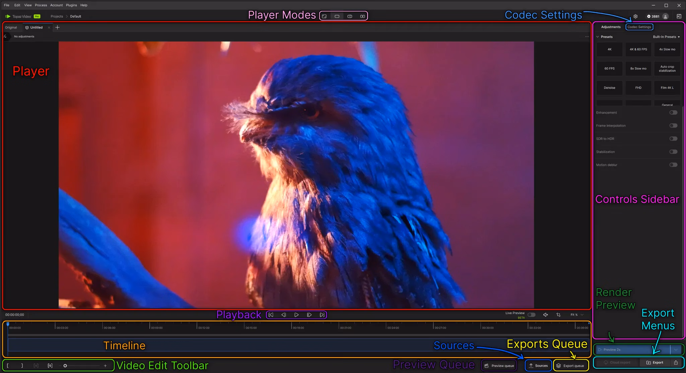Apply the 4K & 60 FPS preset
The width and height of the screenshot is (686, 373).
pos(638,49)
